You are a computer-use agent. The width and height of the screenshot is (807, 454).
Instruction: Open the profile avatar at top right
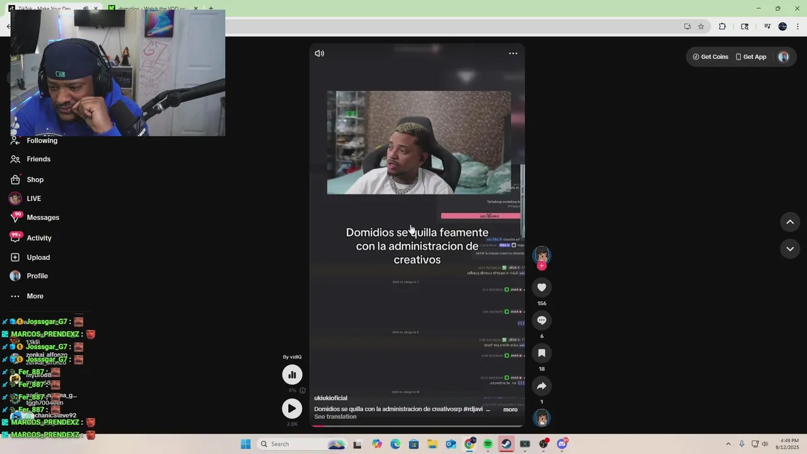(x=784, y=57)
